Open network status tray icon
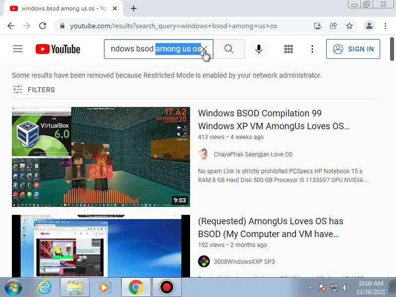The width and height of the screenshot is (396, 297). coord(334,288)
